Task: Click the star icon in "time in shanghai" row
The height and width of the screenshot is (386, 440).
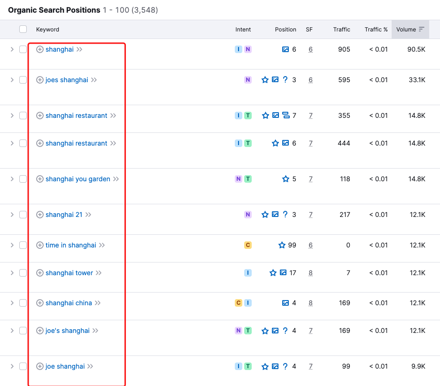Action: [282, 245]
